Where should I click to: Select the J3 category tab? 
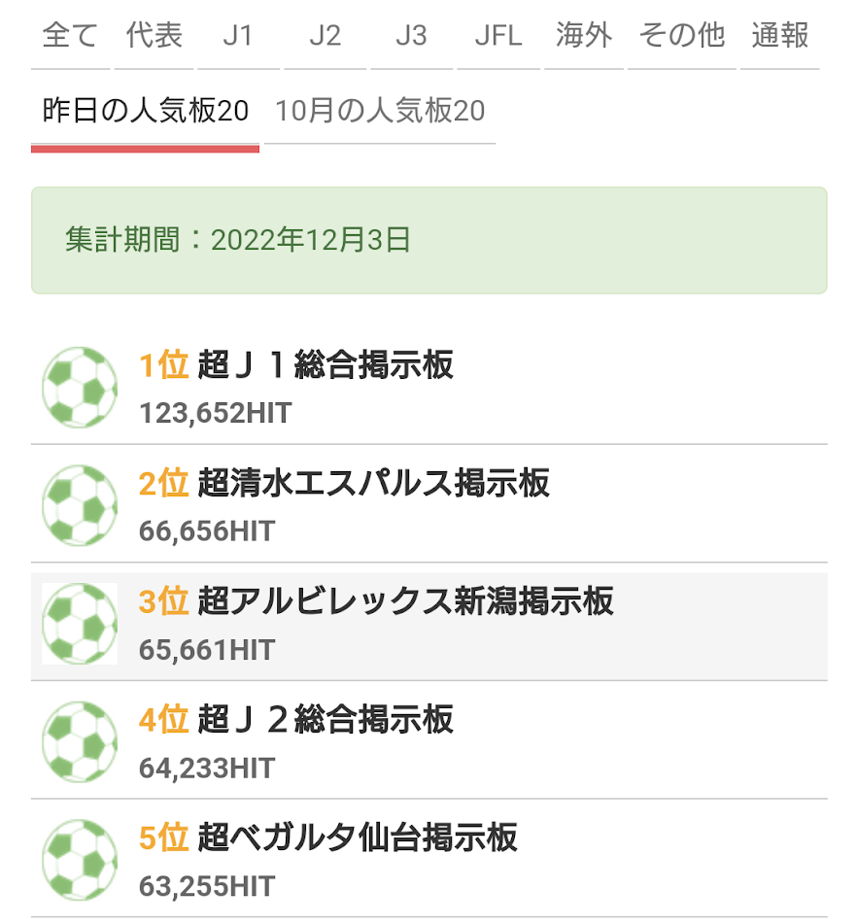[x=411, y=37]
